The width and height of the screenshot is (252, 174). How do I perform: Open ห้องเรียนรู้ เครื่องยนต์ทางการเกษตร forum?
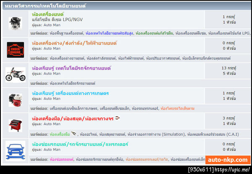71,94
